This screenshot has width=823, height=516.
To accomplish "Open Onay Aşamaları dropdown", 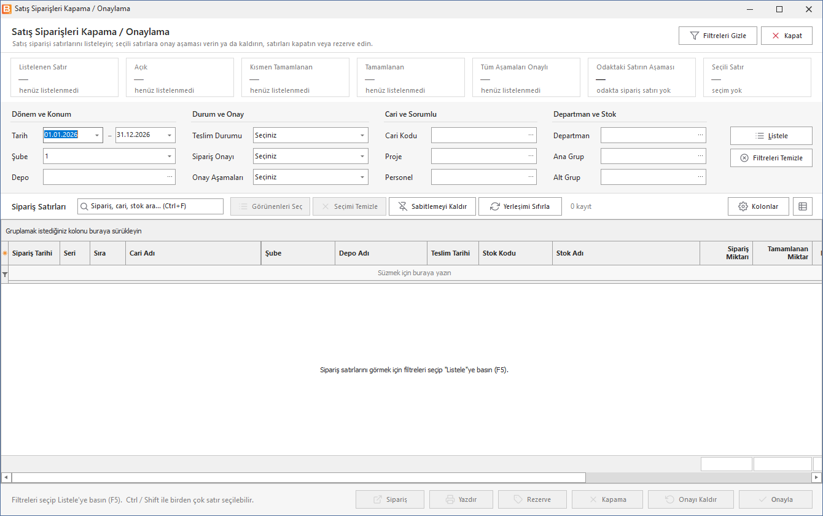I will (x=362, y=177).
